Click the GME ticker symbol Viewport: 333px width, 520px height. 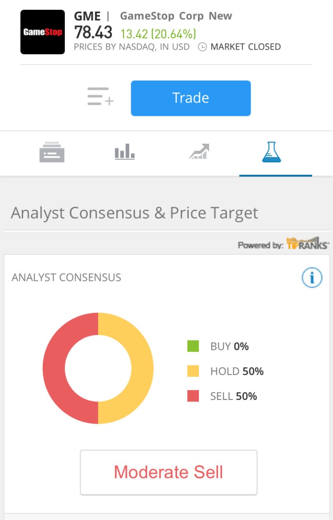click(x=87, y=16)
